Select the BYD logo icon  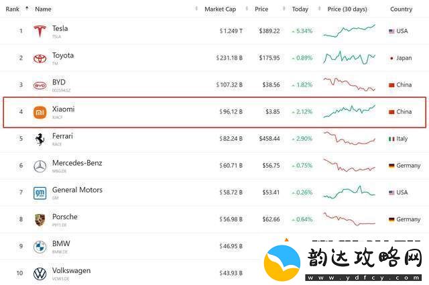[x=40, y=85]
